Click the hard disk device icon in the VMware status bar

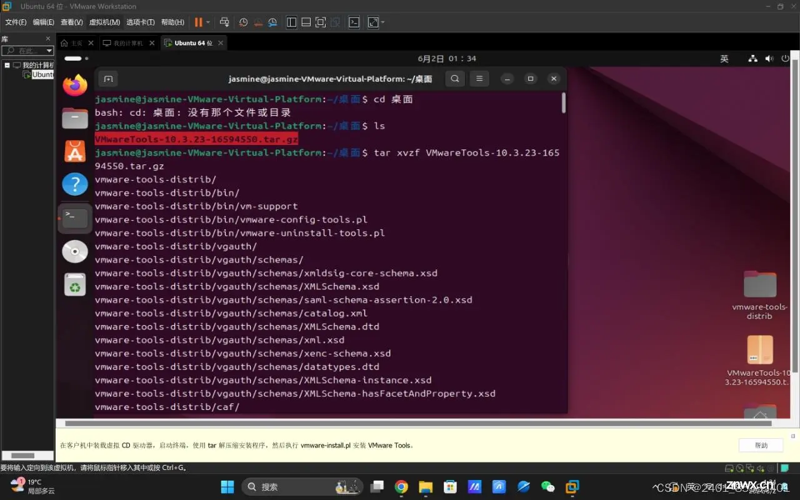tap(729, 468)
